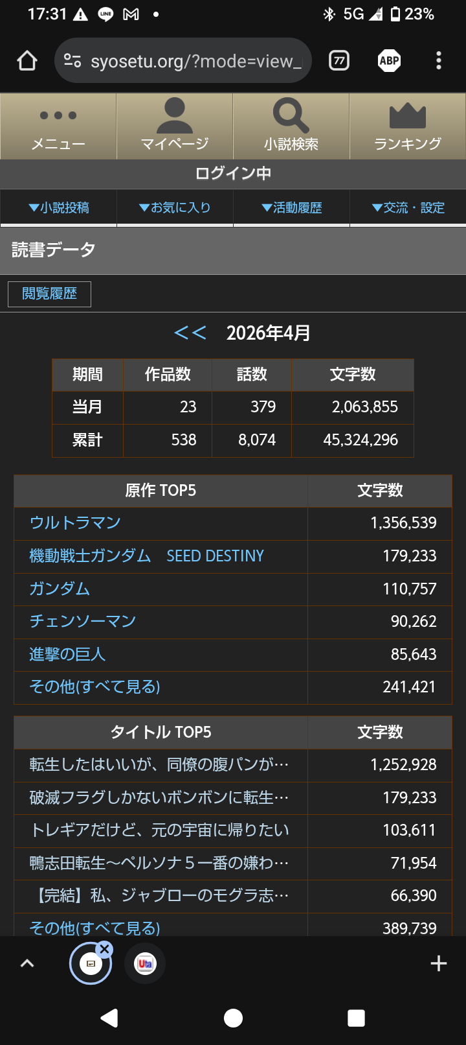This screenshot has width=466, height=1045.
Task: Open the ABP extension icon
Action: [x=389, y=61]
